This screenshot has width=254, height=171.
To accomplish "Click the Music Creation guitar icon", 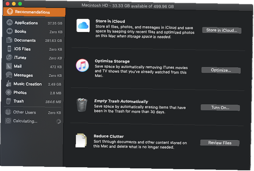I will 9,84.
